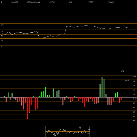Click the 'SI MunafaSutraR' header text
The height and width of the screenshot is (137, 137).
[34, 2]
